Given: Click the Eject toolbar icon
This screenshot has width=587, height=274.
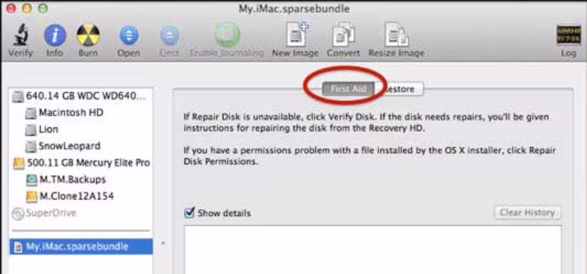Looking at the screenshot, I should click(x=169, y=35).
